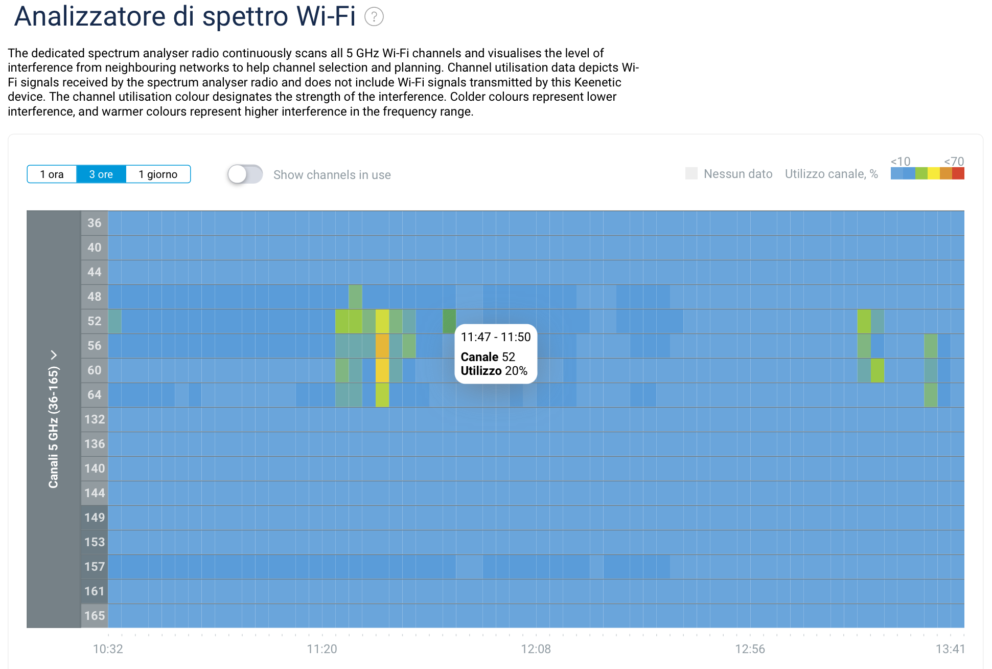This screenshot has height=669, width=992.
Task: Click the '3 ore' selected time button
Action: pos(100,175)
